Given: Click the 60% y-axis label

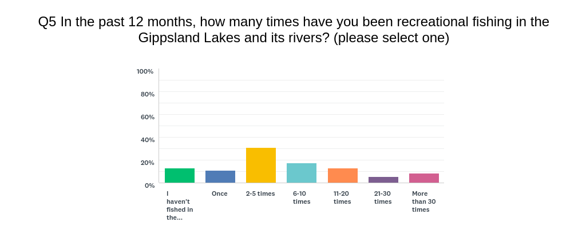Looking at the screenshot, I should [147, 116].
